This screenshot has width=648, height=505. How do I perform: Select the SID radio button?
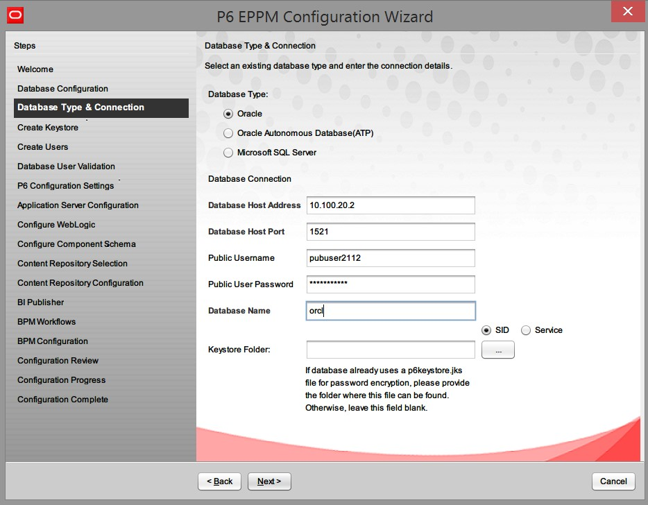tap(486, 330)
